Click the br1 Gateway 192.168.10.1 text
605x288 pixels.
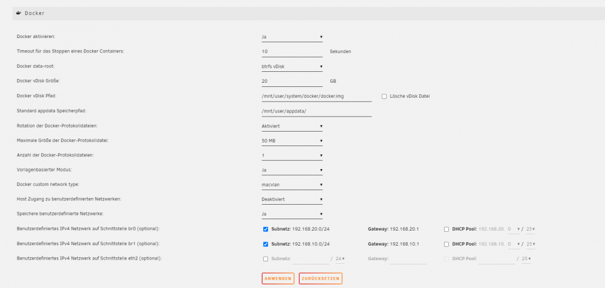point(404,244)
